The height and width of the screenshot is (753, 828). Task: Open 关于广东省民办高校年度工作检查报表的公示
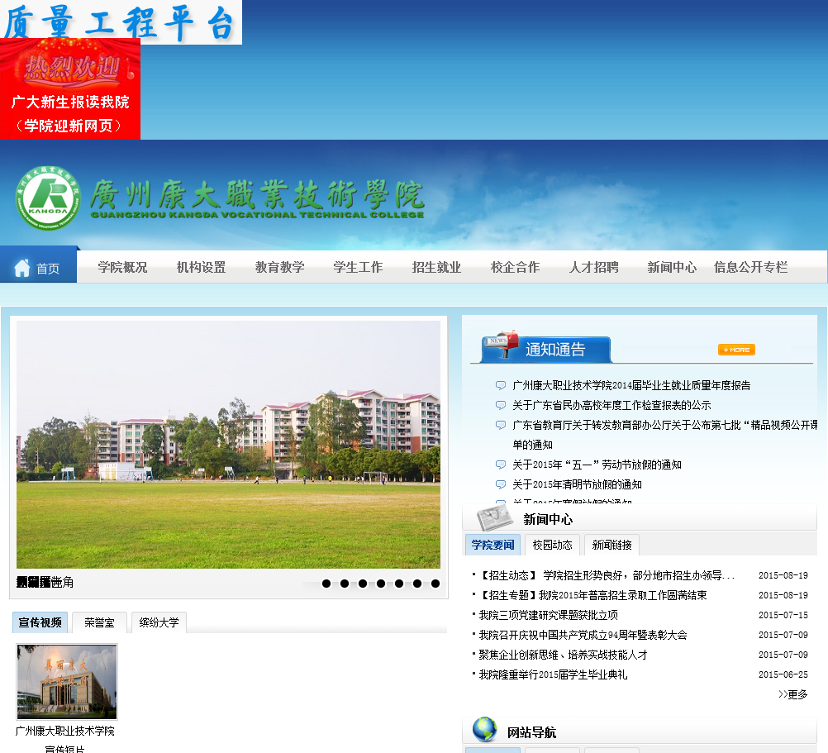(x=611, y=405)
